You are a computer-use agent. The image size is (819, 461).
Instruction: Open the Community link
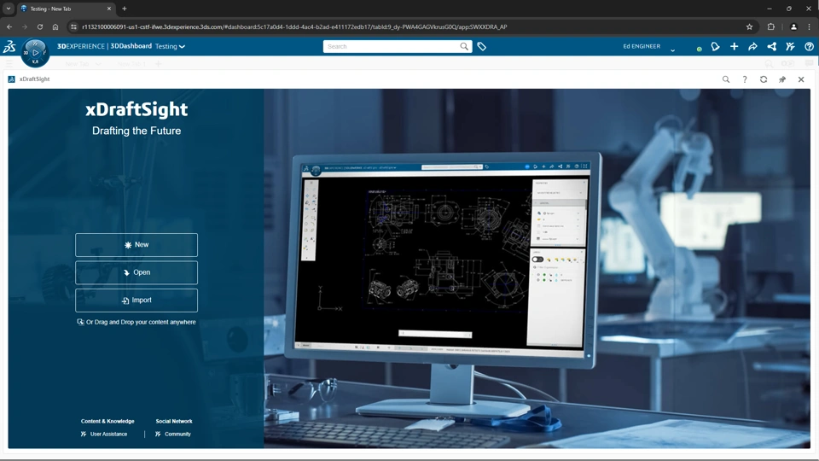tap(173, 434)
